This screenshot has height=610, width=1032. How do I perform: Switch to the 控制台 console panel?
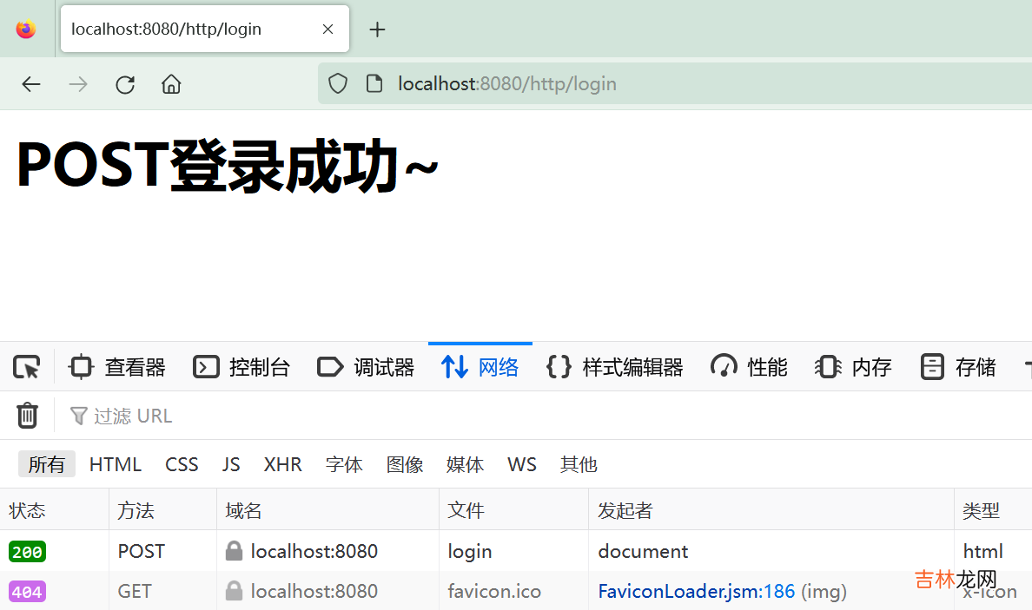coord(242,368)
